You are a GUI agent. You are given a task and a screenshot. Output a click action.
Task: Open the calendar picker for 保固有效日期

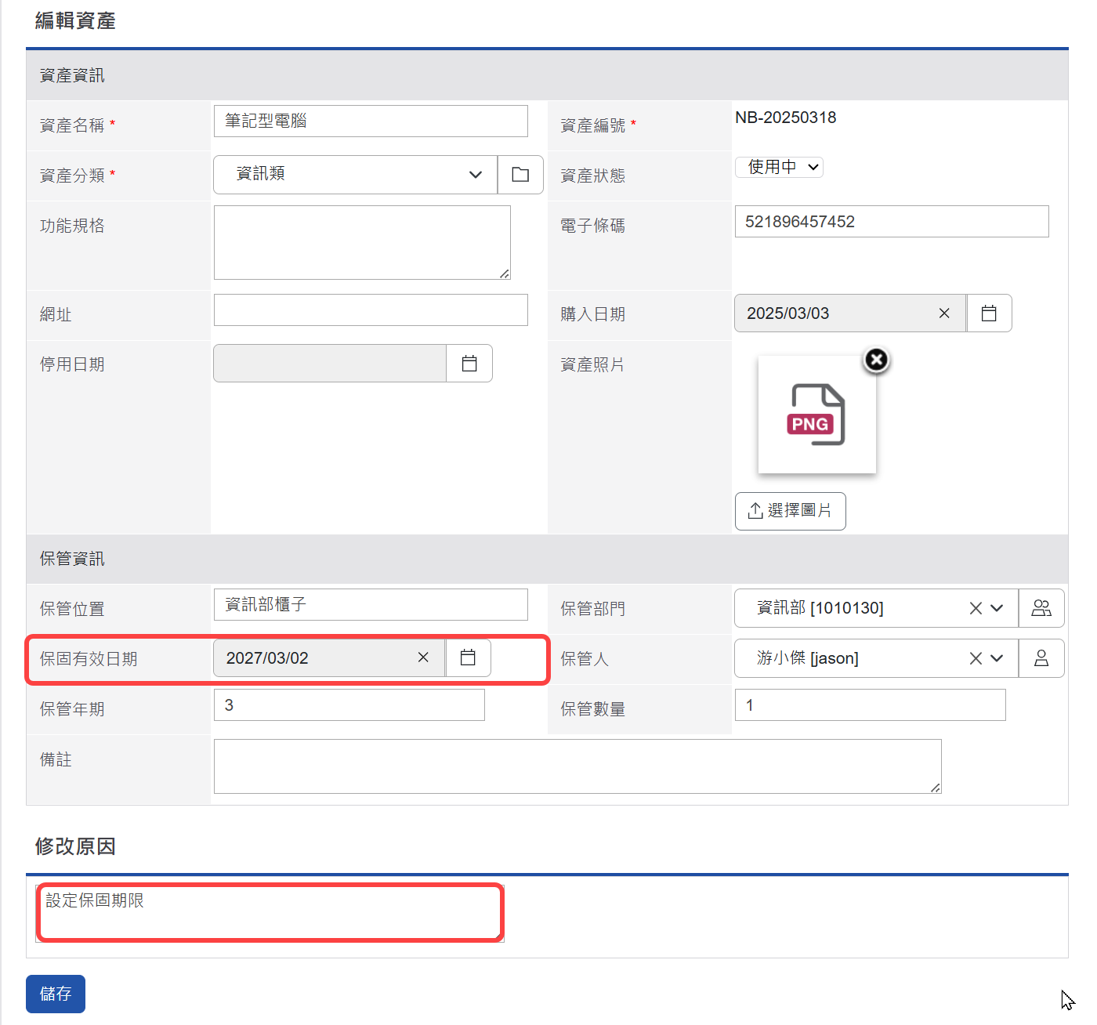tap(468, 657)
